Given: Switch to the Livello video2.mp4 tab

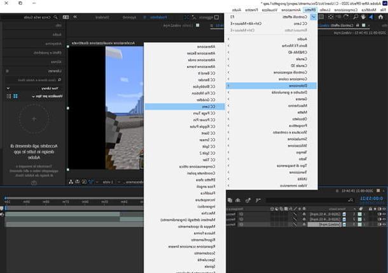Looking at the screenshot, I should coord(177,25).
